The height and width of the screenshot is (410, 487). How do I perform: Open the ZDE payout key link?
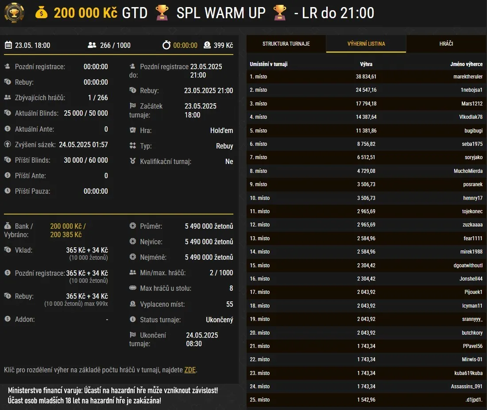tap(190, 369)
